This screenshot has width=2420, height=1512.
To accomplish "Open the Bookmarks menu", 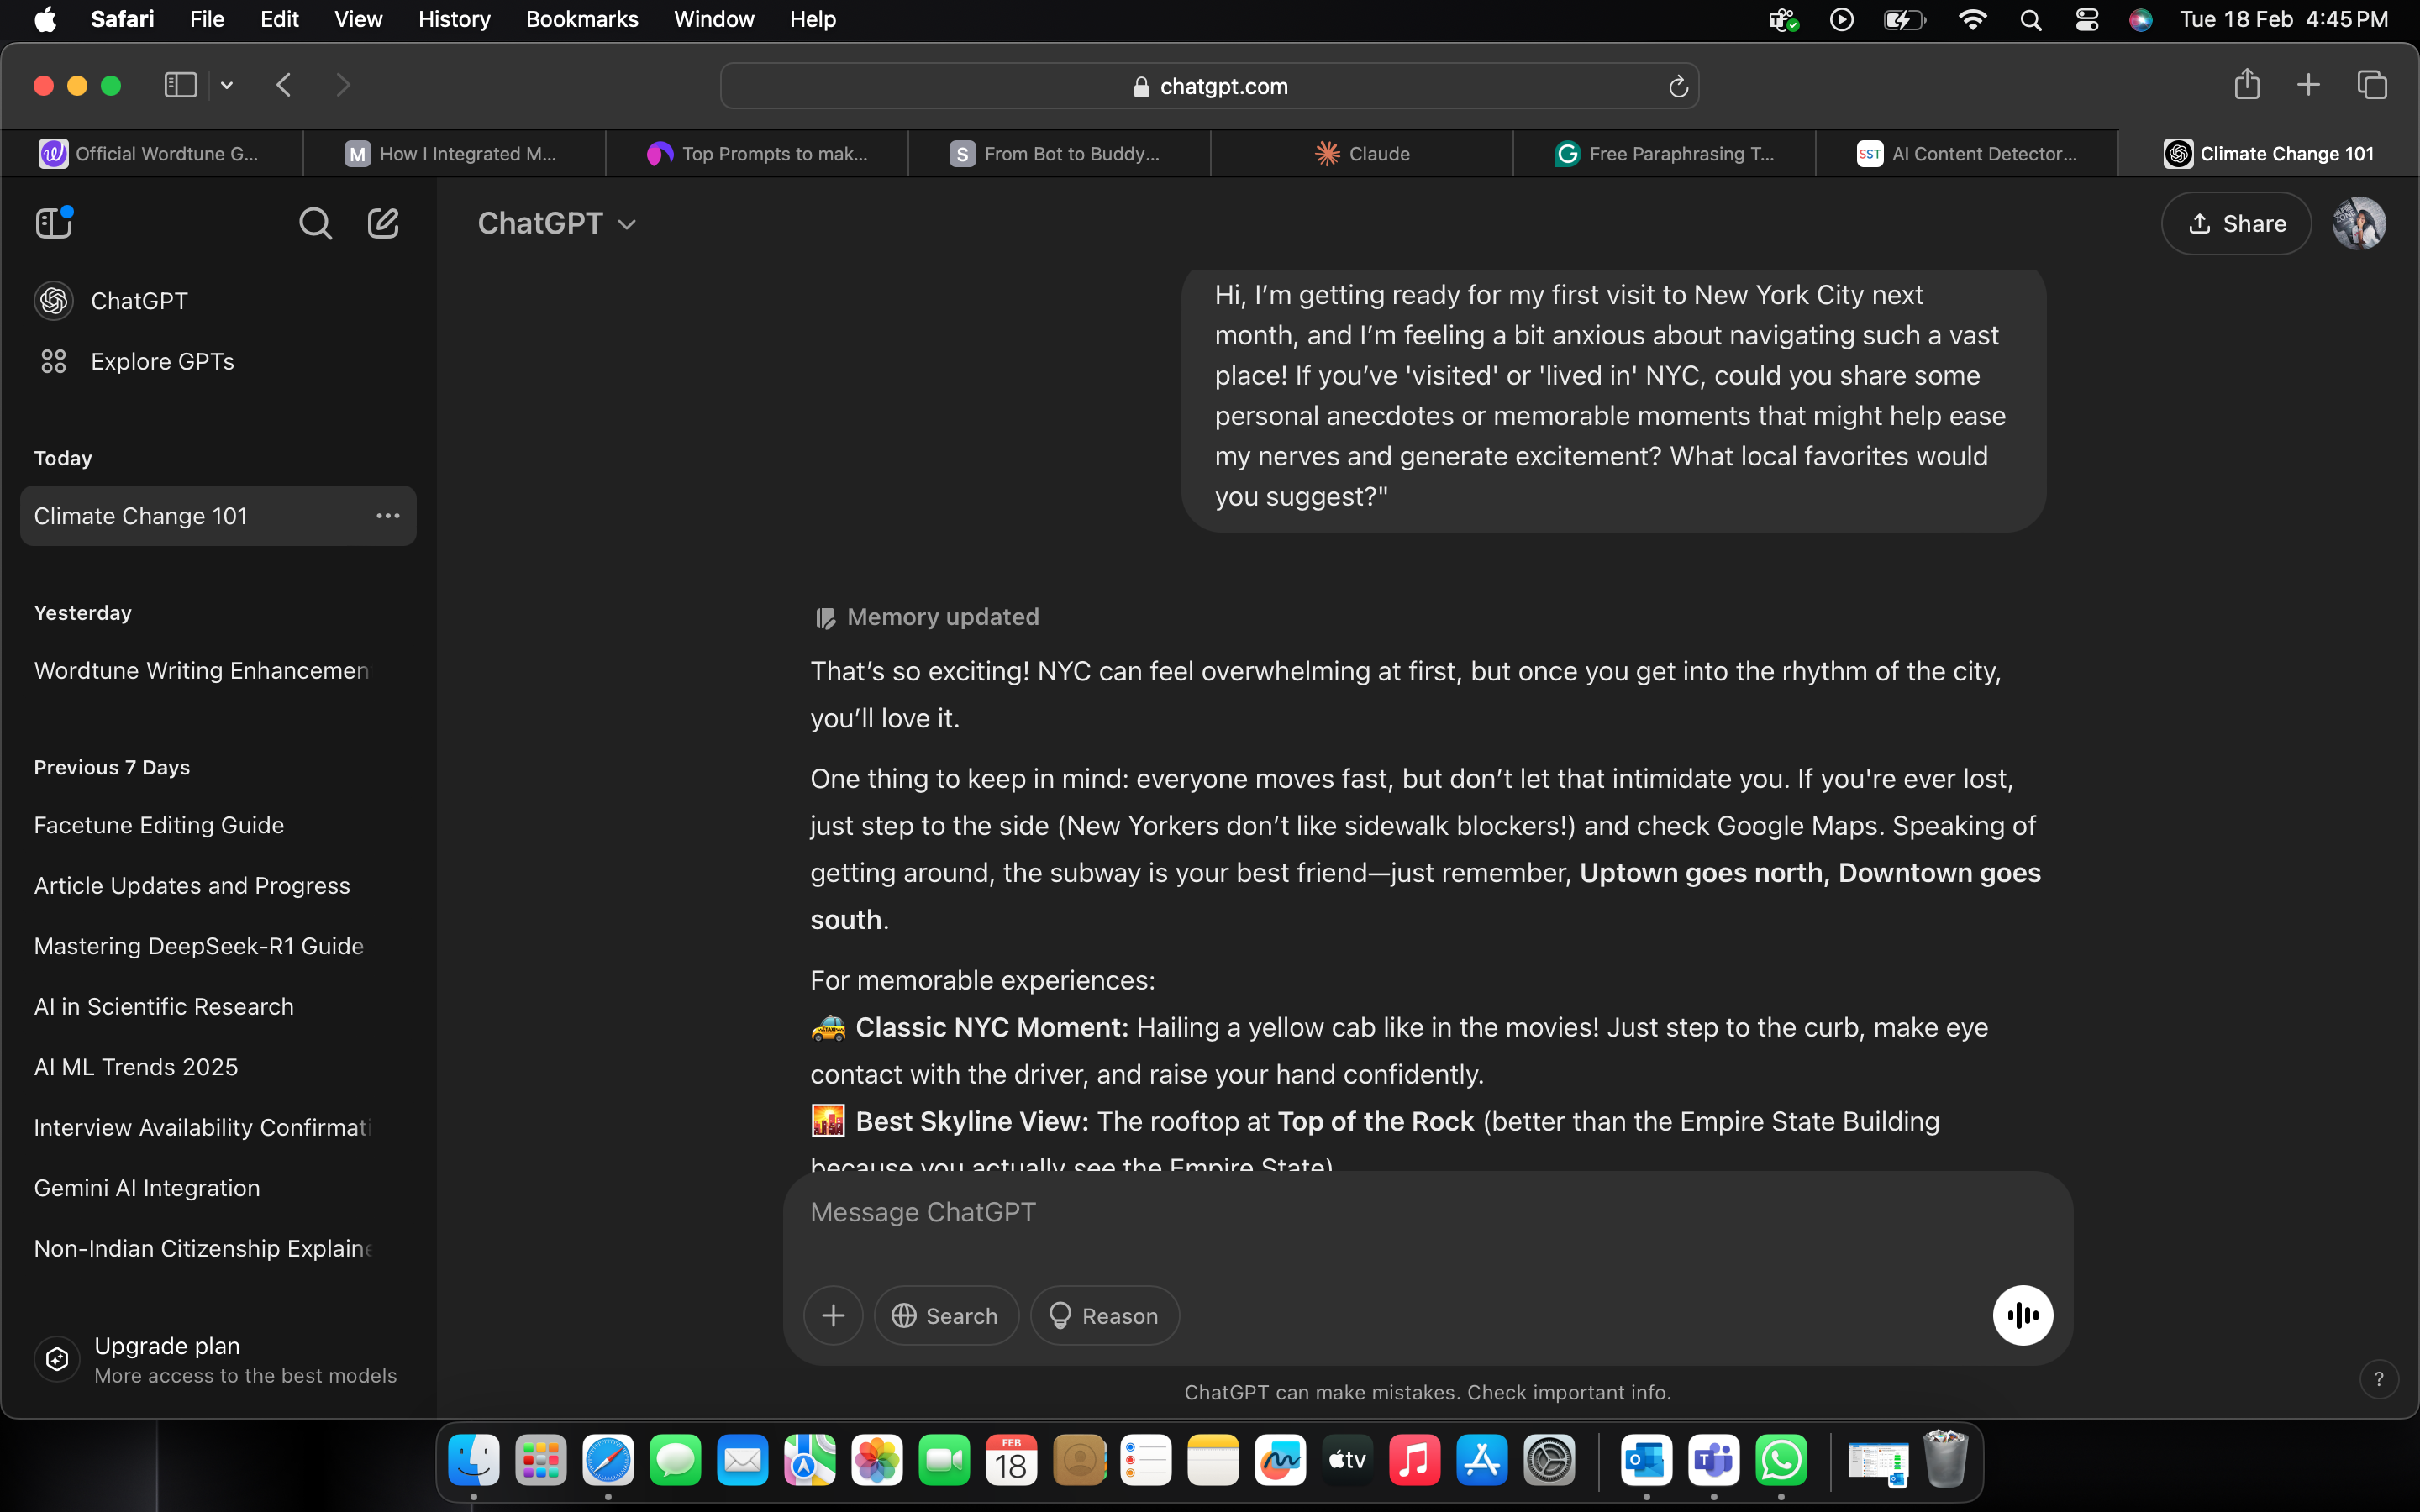I will pyautogui.click(x=582, y=20).
